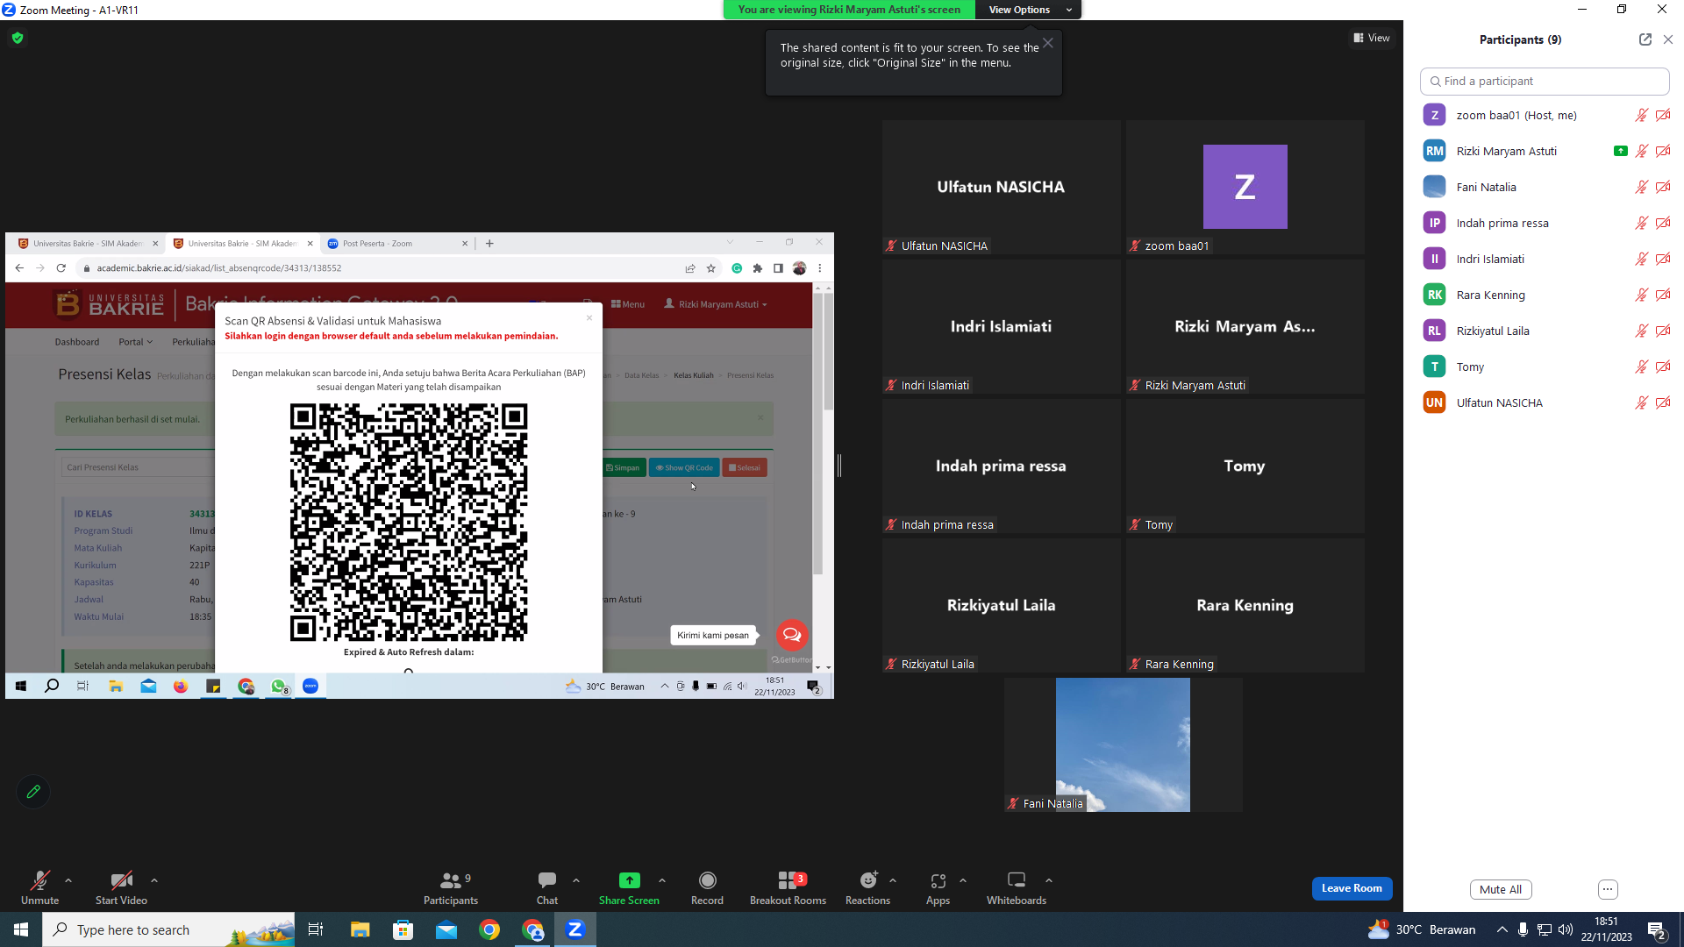
Task: Toggle mute for Indah prima ressa in list
Action: tap(1641, 223)
